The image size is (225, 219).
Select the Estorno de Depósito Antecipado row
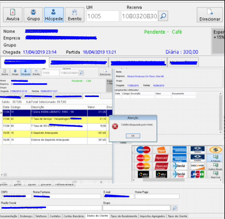click(57, 141)
